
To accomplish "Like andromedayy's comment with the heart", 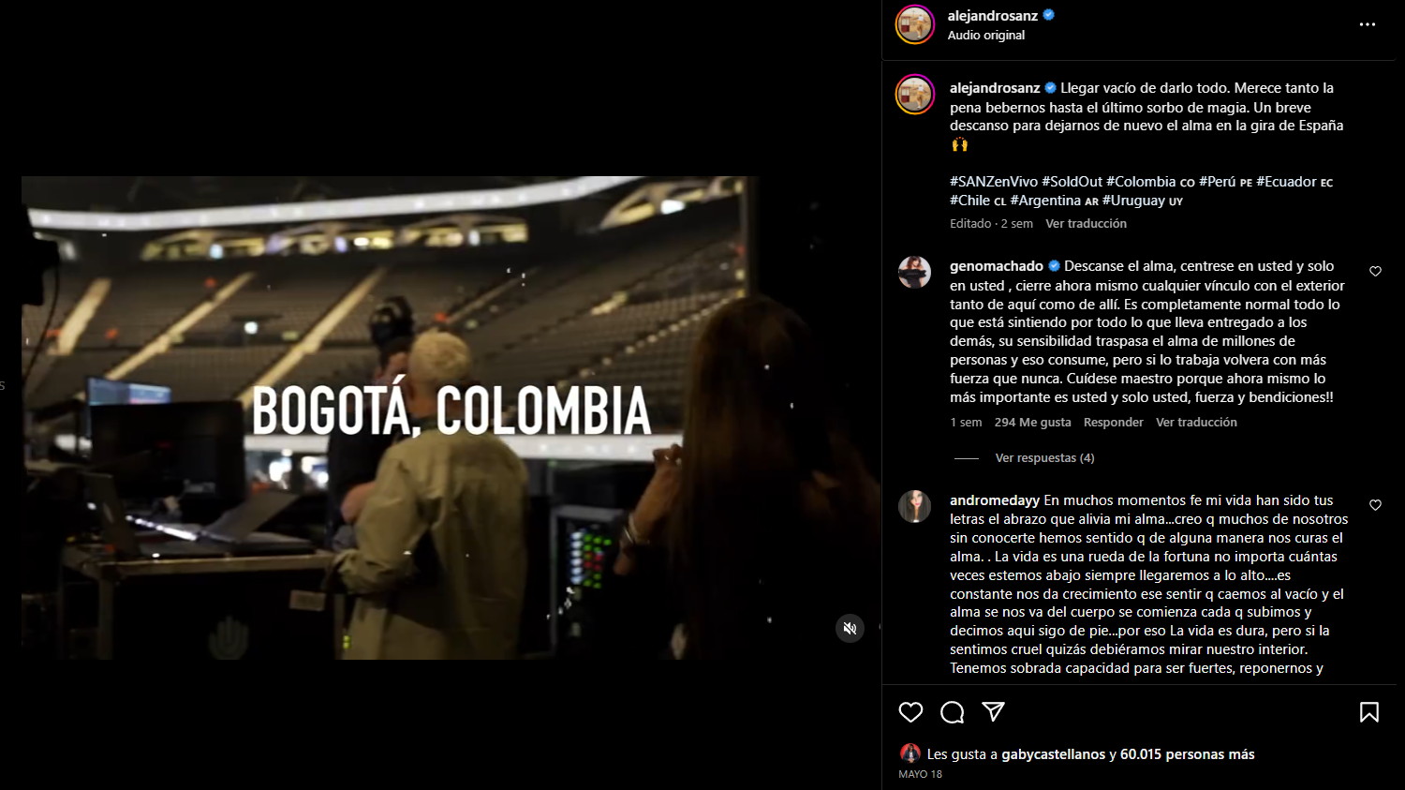I will (1375, 505).
